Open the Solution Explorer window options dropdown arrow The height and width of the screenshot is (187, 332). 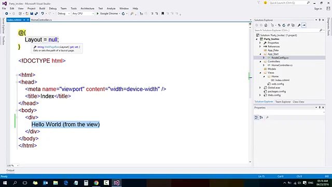(316, 20)
